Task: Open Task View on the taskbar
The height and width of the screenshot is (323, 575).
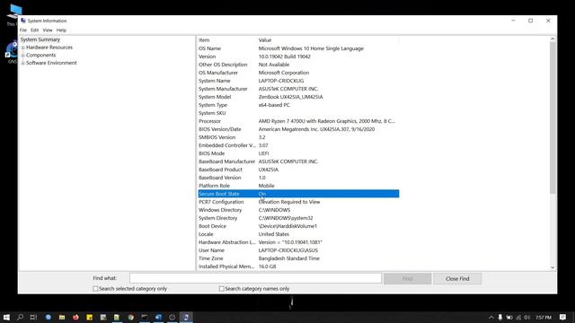Action: (33, 317)
